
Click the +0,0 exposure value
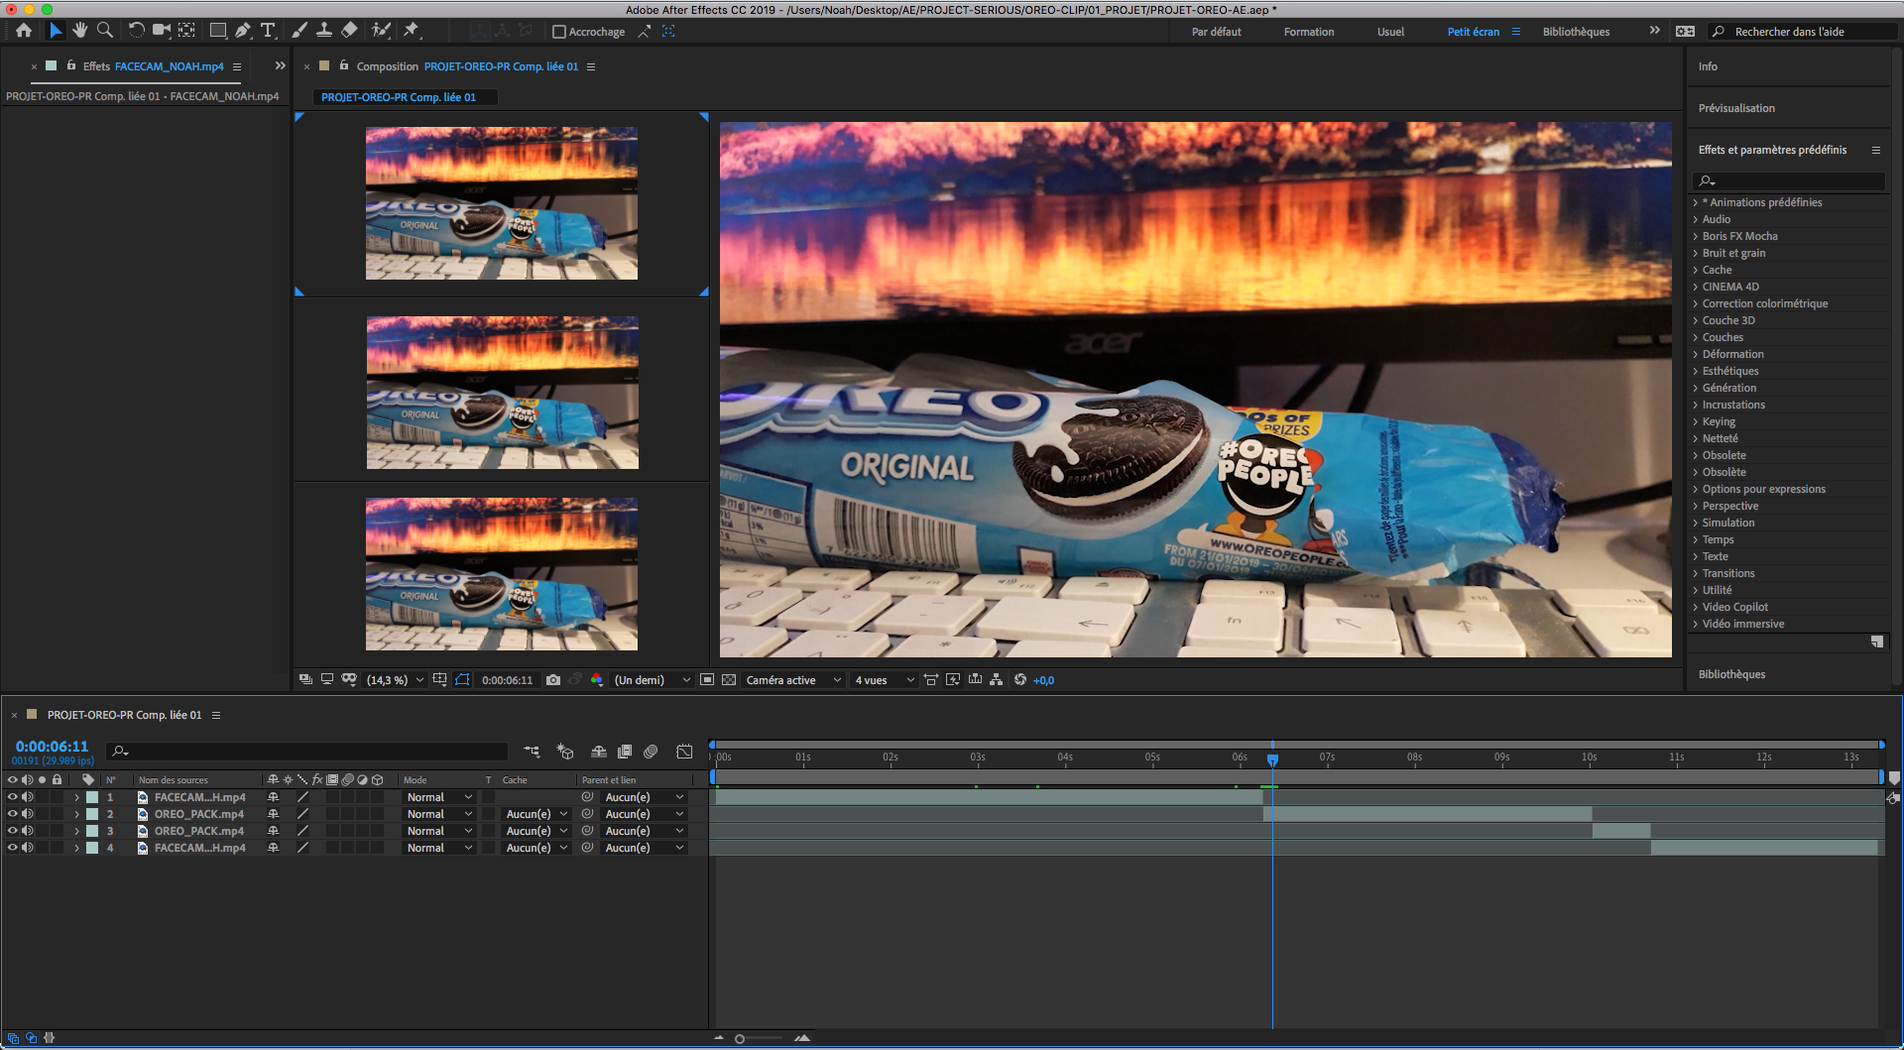1043,680
